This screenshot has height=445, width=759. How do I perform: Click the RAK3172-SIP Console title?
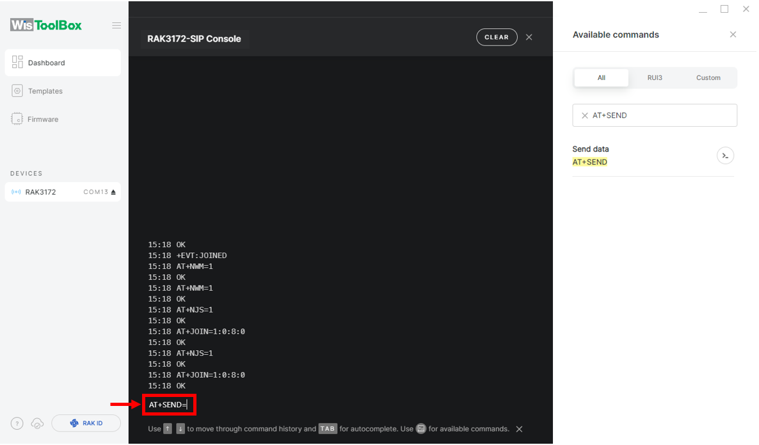[x=194, y=39]
